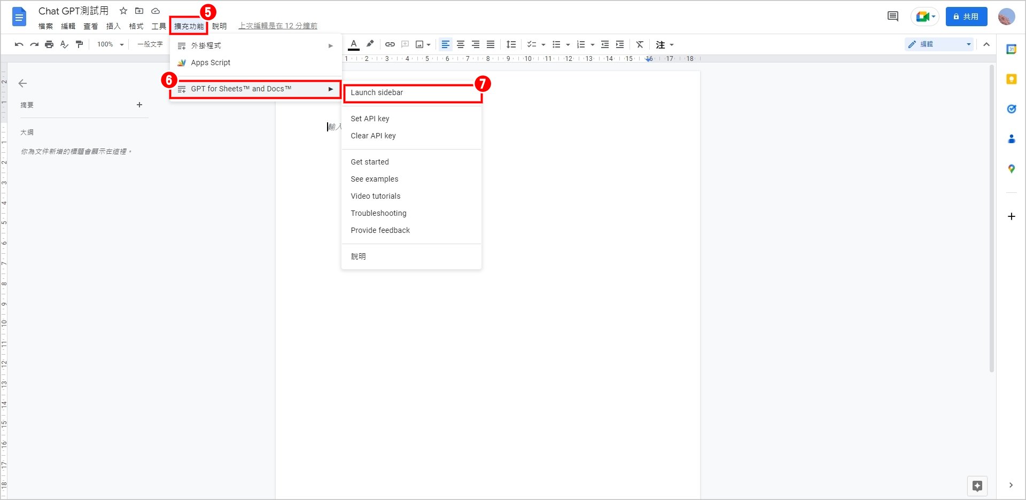The image size is (1026, 500).
Task: Click the Increase indent icon
Action: 620,44
